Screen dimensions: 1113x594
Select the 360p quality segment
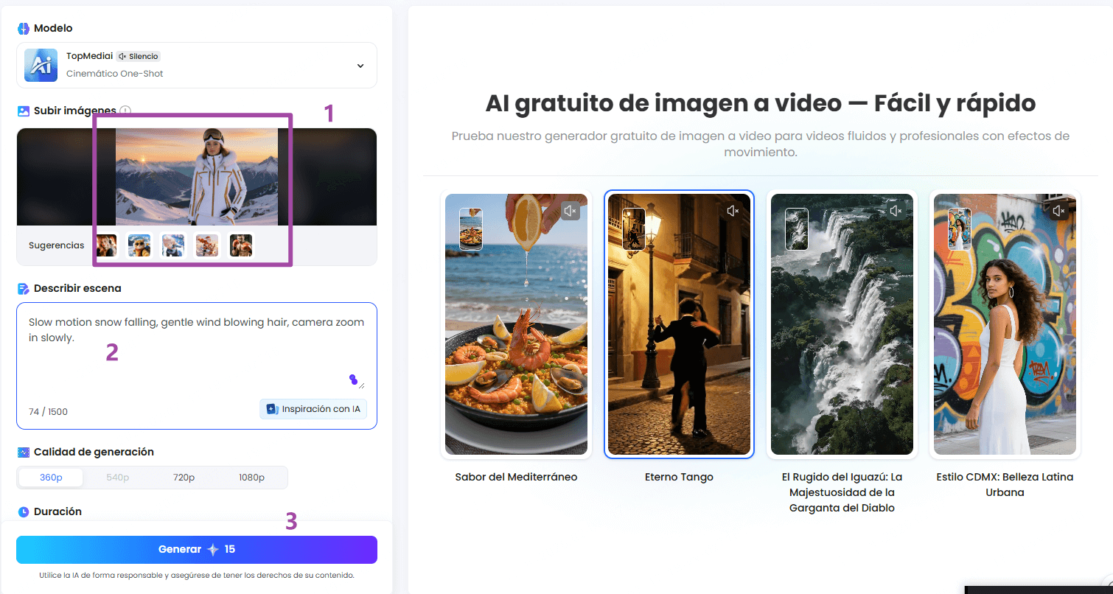[x=49, y=477]
